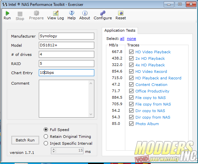Click the interval ms value field

pyautogui.click(x=69, y=151)
